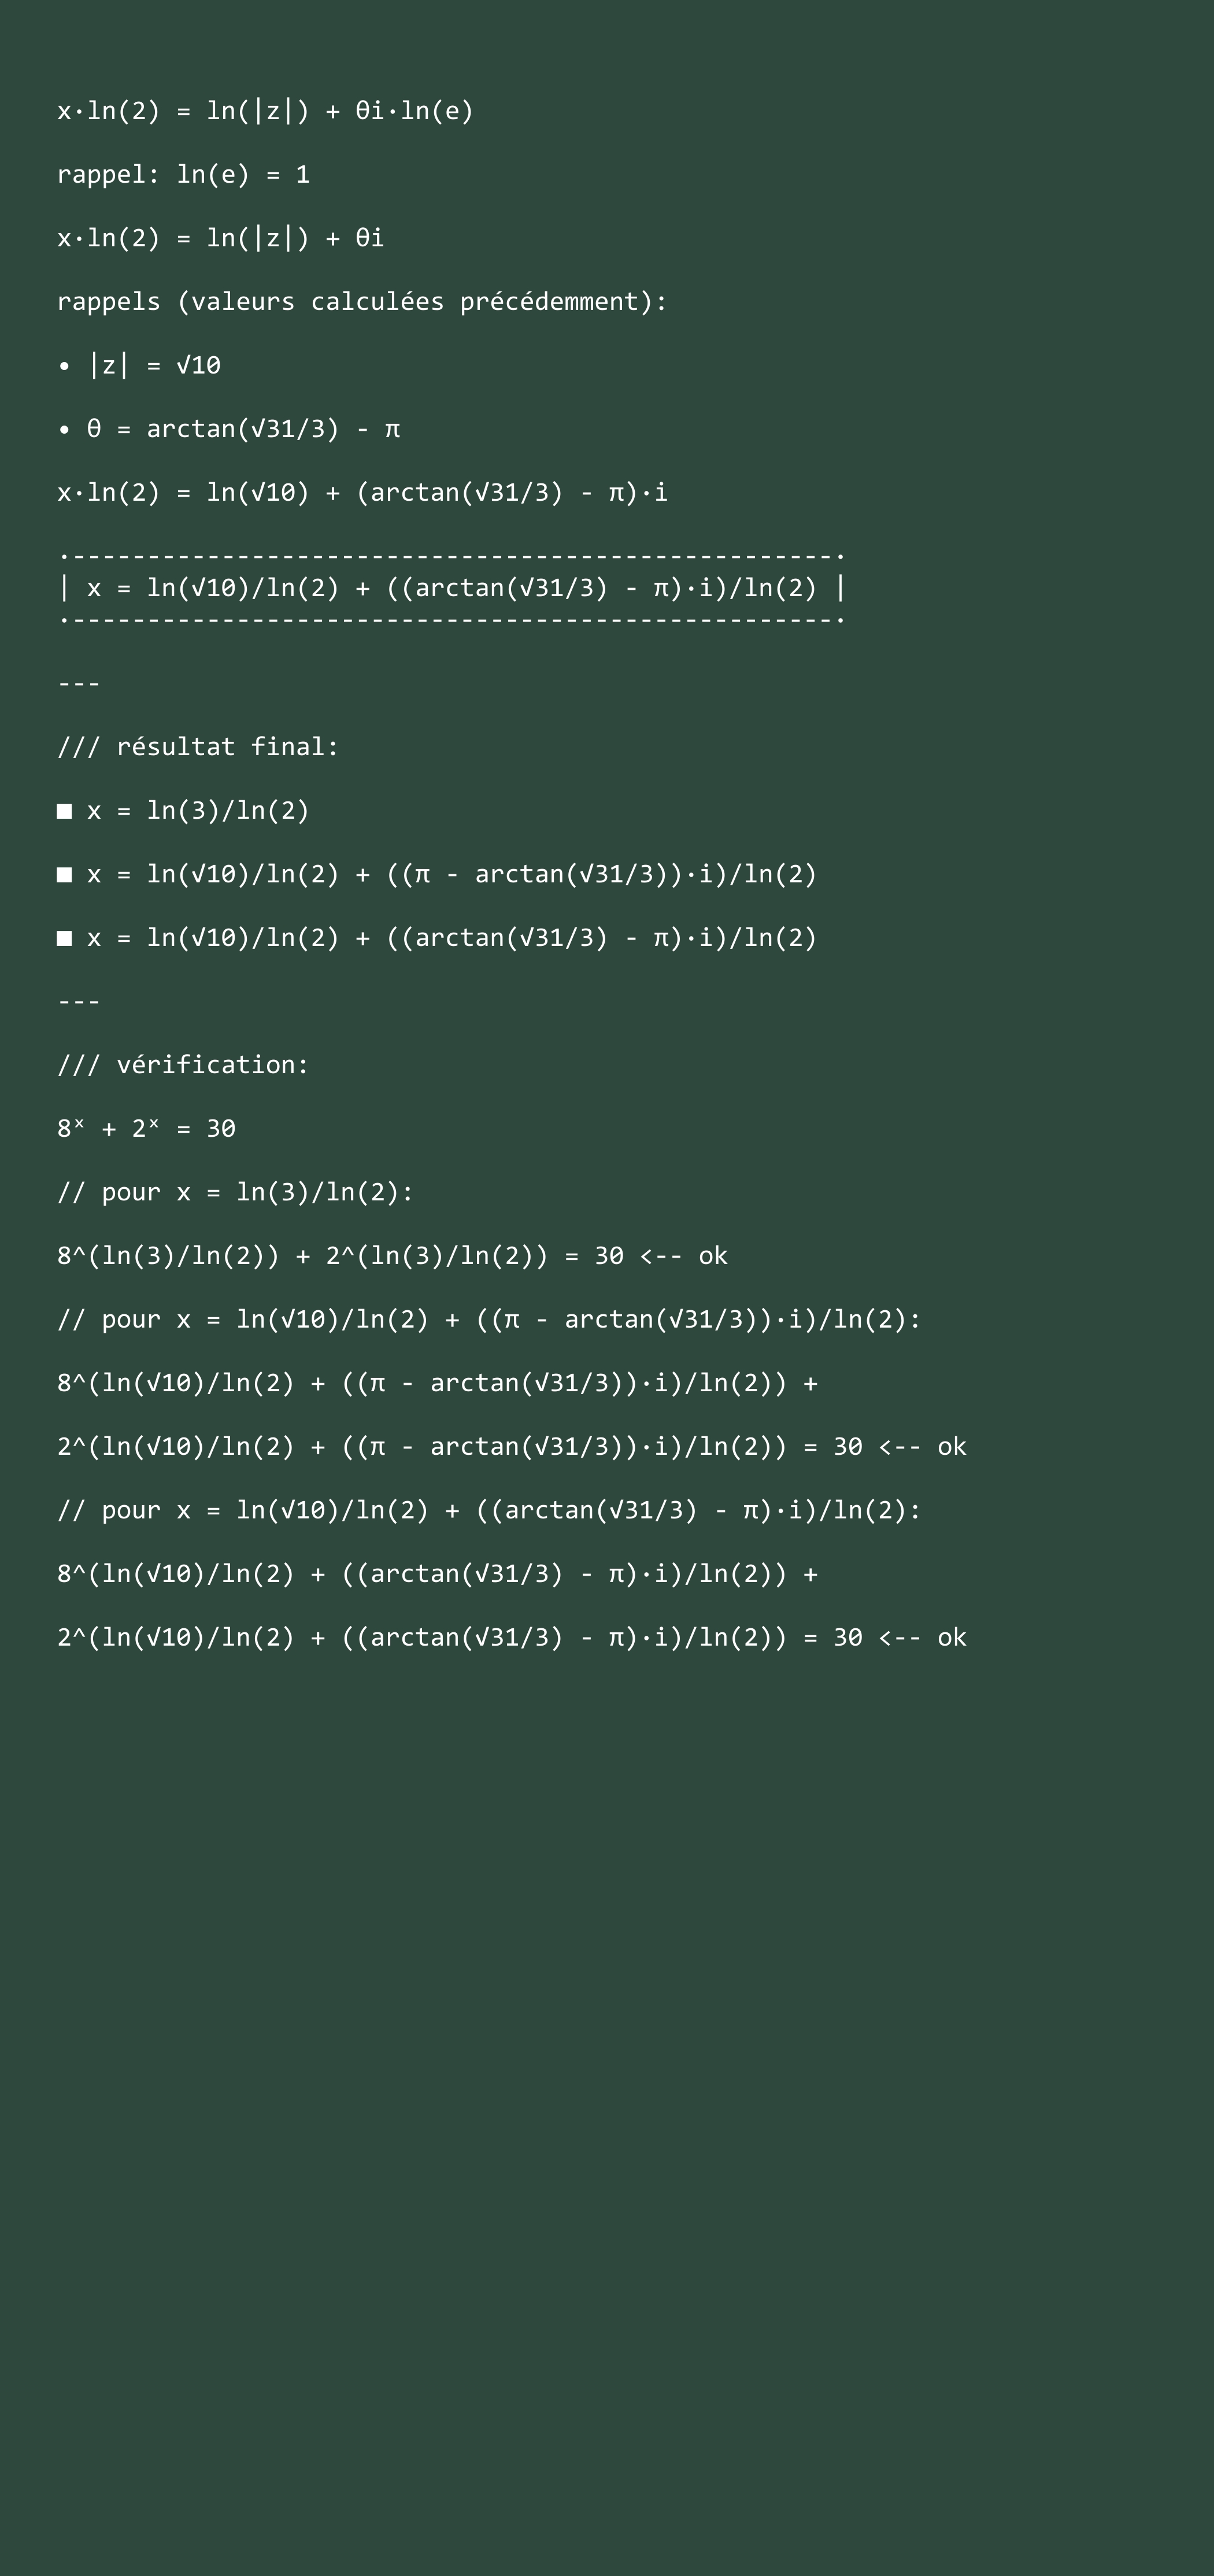Click the square bullet of the π - arctan solution

pos(65,875)
